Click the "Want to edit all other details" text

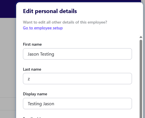[65, 22]
